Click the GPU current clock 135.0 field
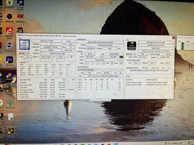The height and width of the screenshot is (145, 194). (136, 63)
